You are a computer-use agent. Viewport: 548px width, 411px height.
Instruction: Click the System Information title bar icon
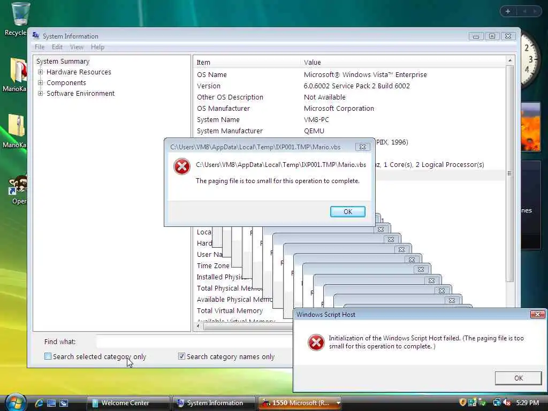pos(36,35)
